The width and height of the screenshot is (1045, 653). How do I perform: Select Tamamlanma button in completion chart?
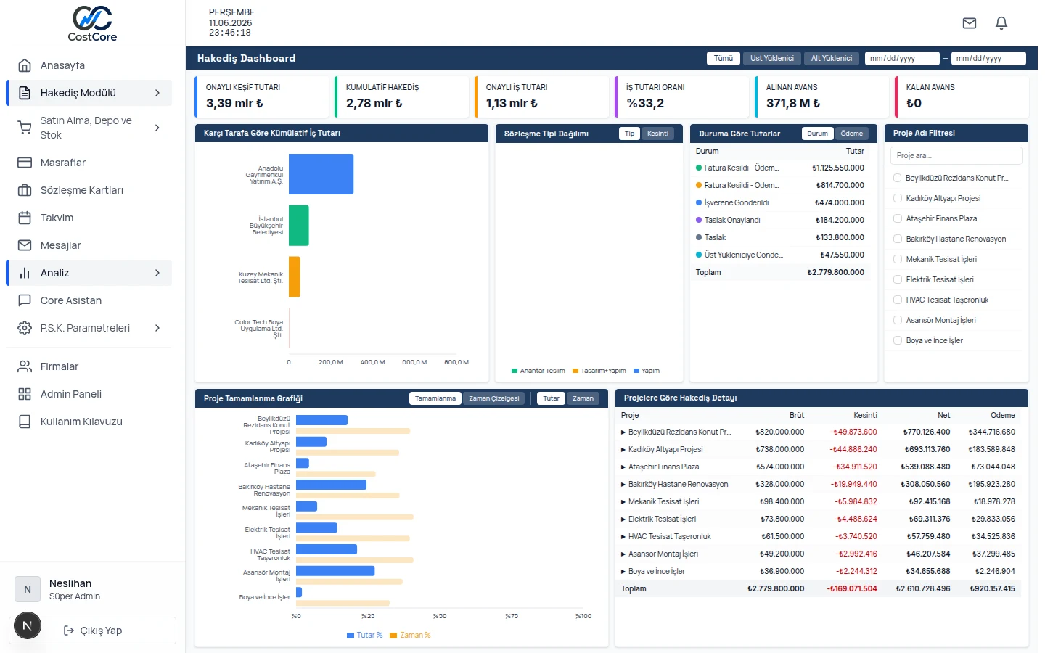[x=435, y=398]
